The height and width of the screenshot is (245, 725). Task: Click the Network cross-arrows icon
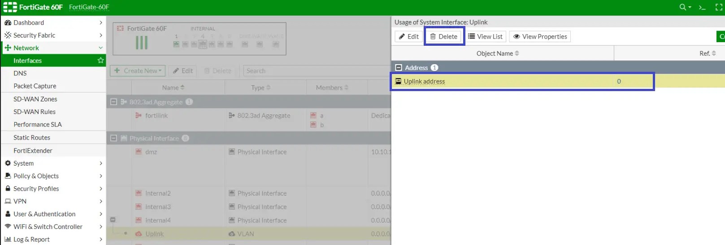(x=8, y=48)
